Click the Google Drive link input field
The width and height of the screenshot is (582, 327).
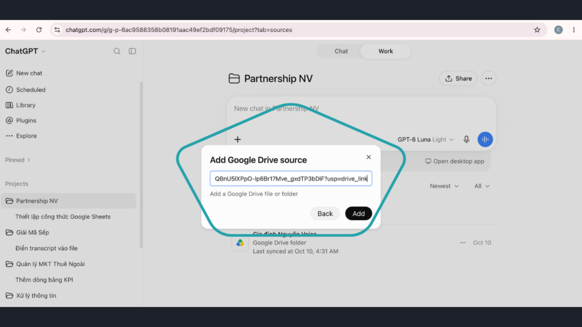291,179
